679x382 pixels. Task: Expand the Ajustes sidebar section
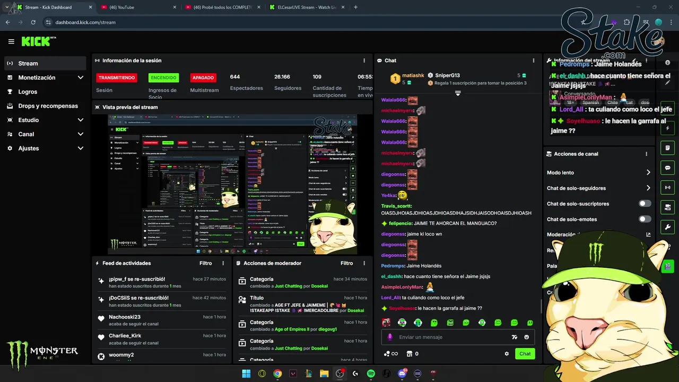45,148
